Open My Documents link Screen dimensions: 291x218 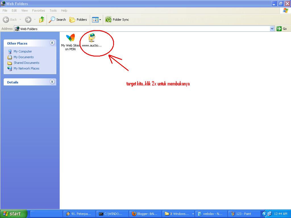pos(24,57)
